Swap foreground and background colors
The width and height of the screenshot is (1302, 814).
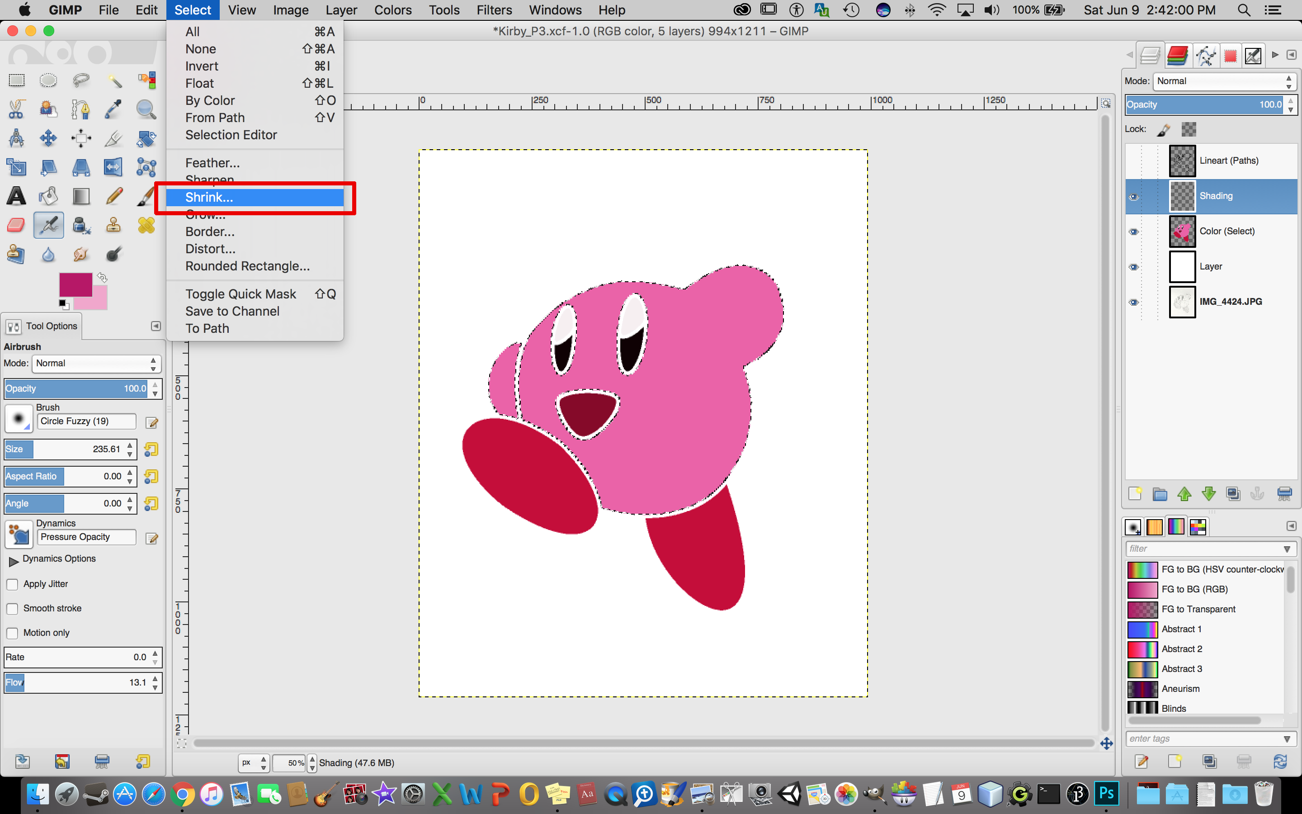click(102, 278)
